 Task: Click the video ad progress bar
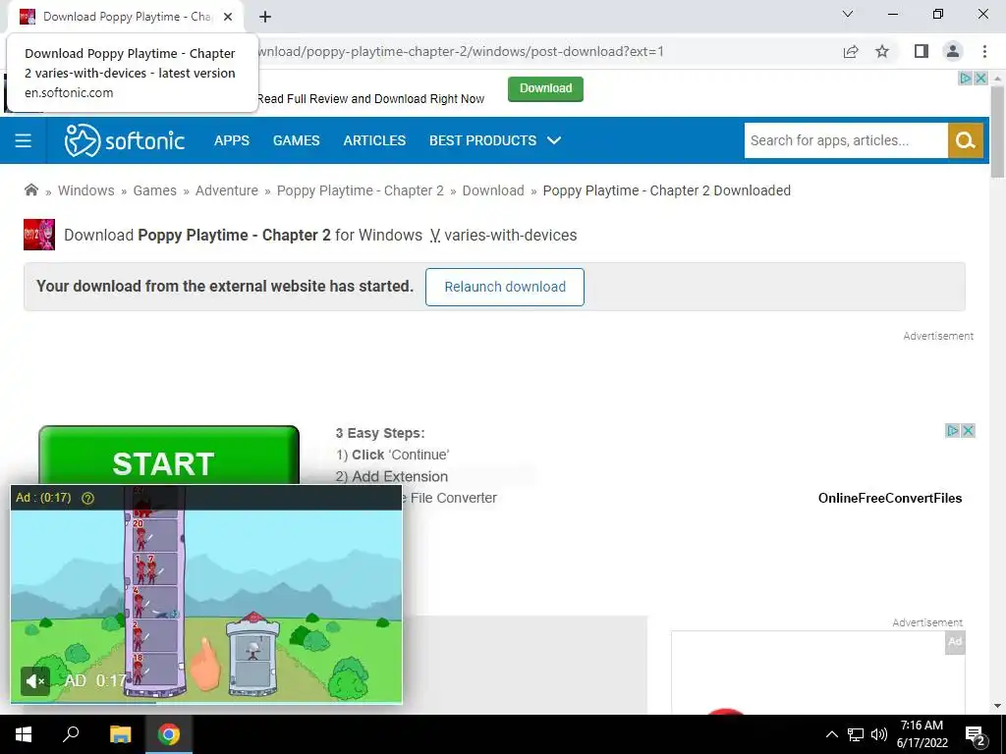(206, 702)
